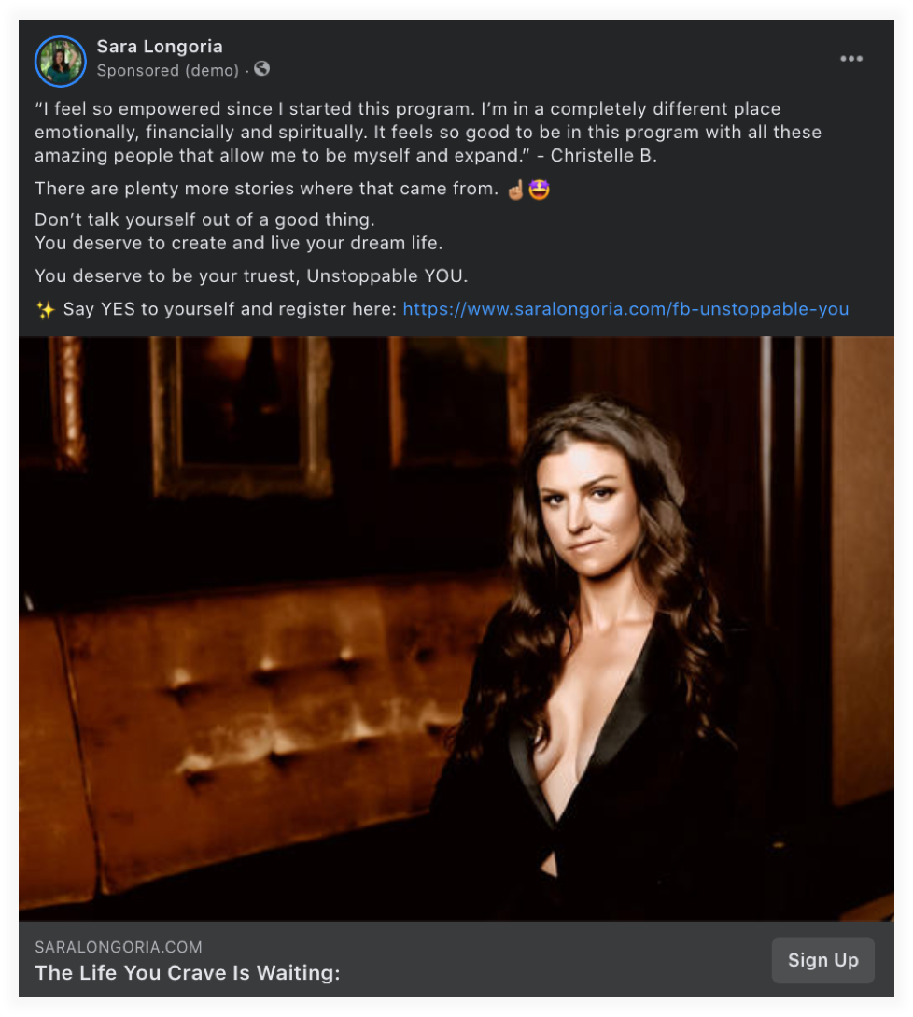Click the Sara Longoria profile avatar

click(x=61, y=62)
